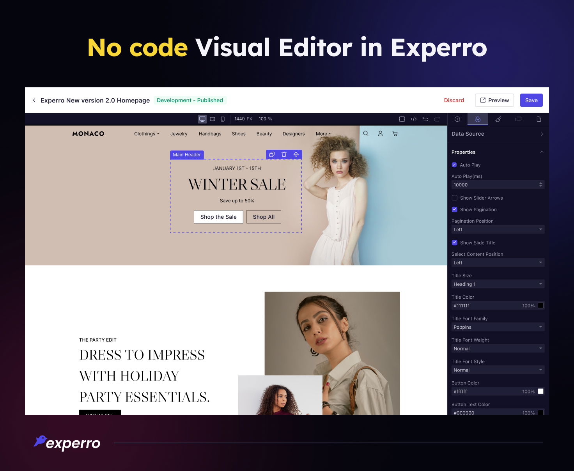Click the search icon in Monaco header

tap(366, 133)
